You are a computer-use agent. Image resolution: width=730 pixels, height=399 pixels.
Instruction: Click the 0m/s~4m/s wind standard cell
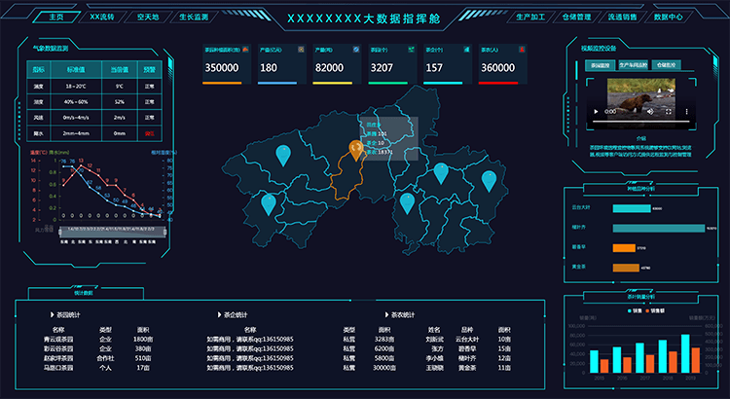tap(75, 118)
